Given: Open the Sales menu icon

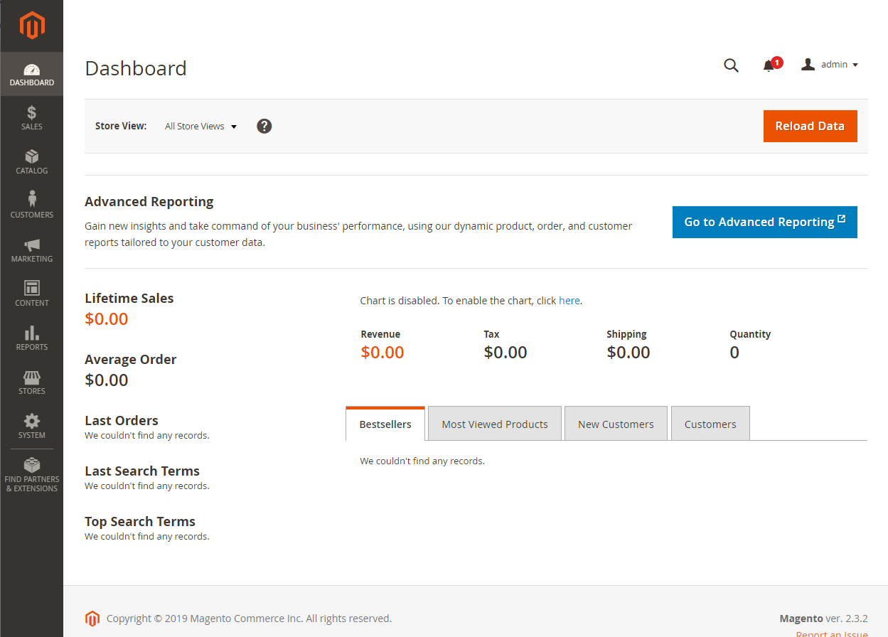Looking at the screenshot, I should click(31, 117).
